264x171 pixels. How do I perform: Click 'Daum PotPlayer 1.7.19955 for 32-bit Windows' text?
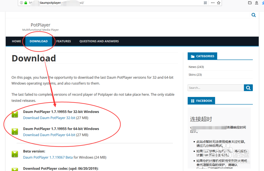point(61,112)
